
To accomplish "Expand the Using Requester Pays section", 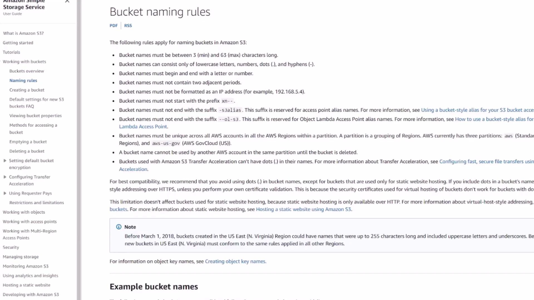I will coord(5,193).
